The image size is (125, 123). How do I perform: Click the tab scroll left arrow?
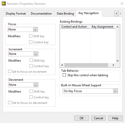coord(116,14)
